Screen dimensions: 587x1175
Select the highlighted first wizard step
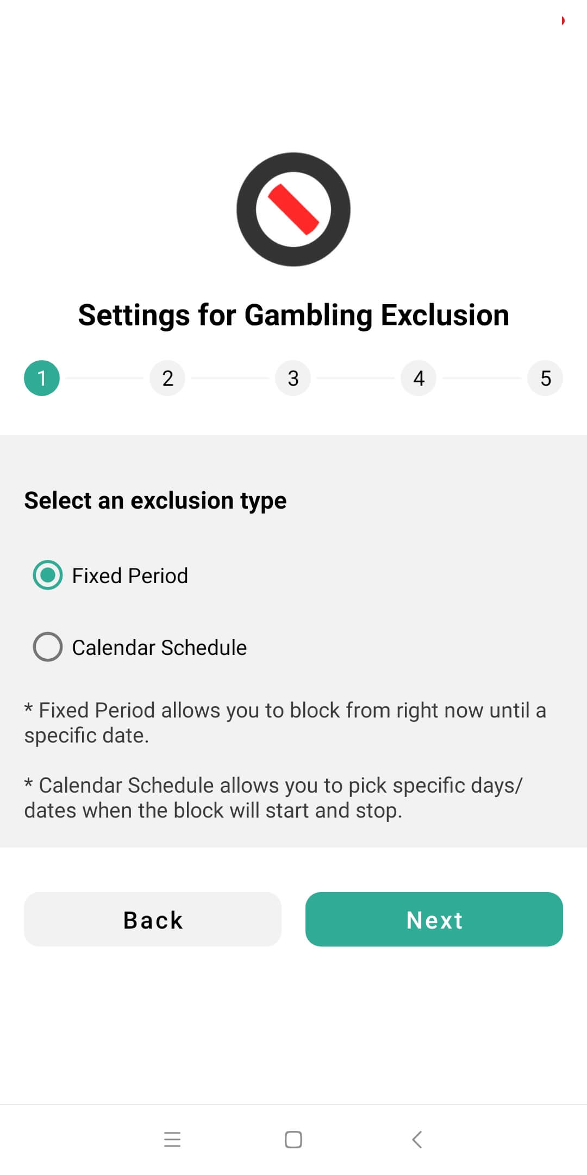[x=41, y=378]
